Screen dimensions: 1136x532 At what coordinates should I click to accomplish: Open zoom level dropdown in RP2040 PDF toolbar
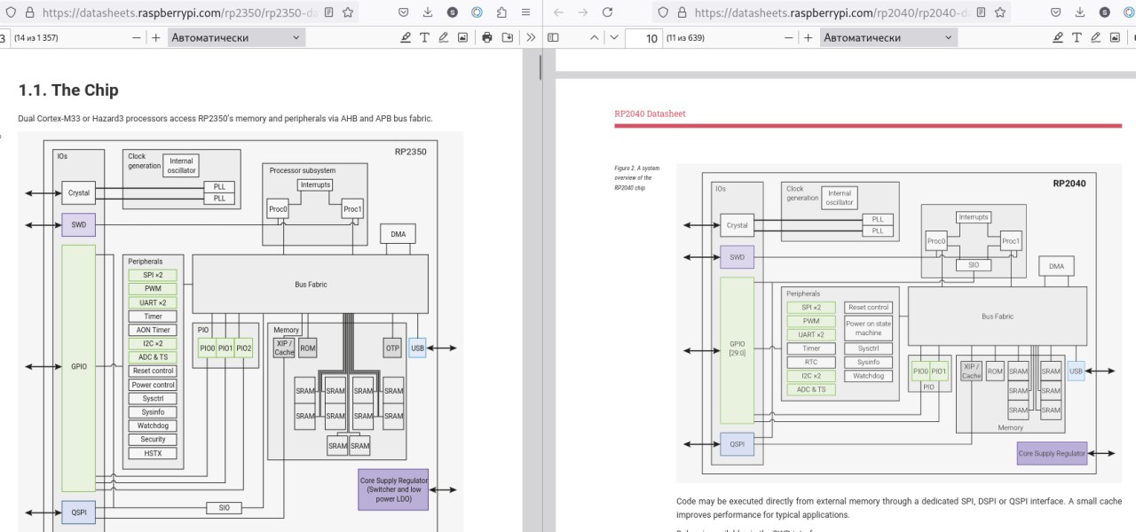coord(887,37)
